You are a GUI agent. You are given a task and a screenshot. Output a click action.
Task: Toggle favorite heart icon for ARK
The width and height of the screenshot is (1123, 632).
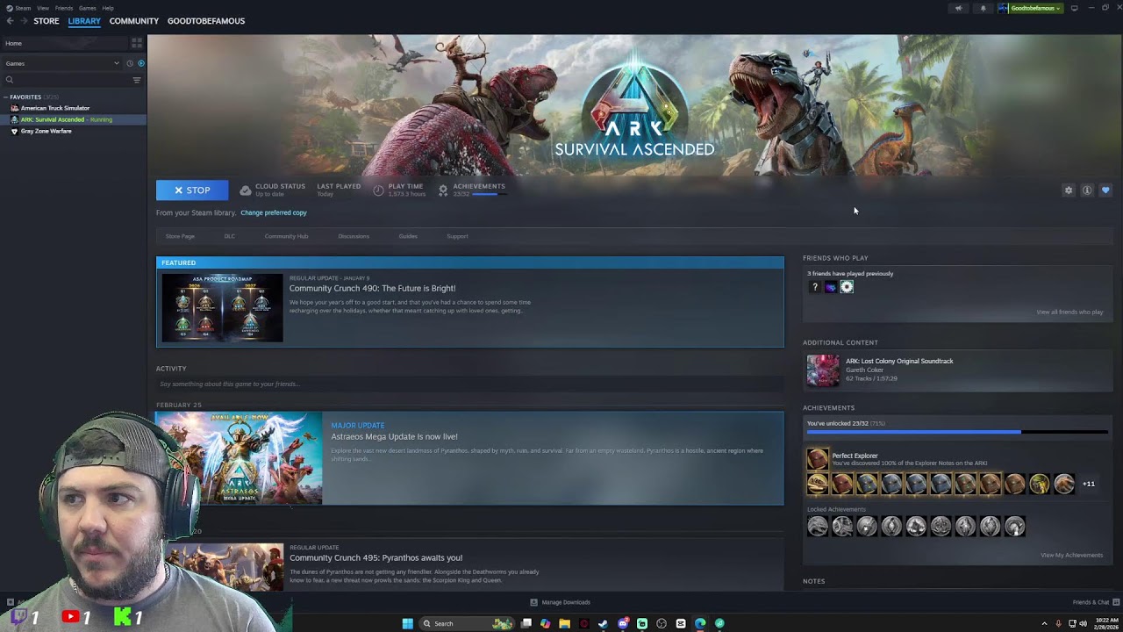[1105, 190]
